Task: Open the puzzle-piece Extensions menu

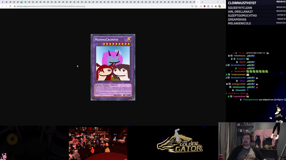Action: point(216,6)
